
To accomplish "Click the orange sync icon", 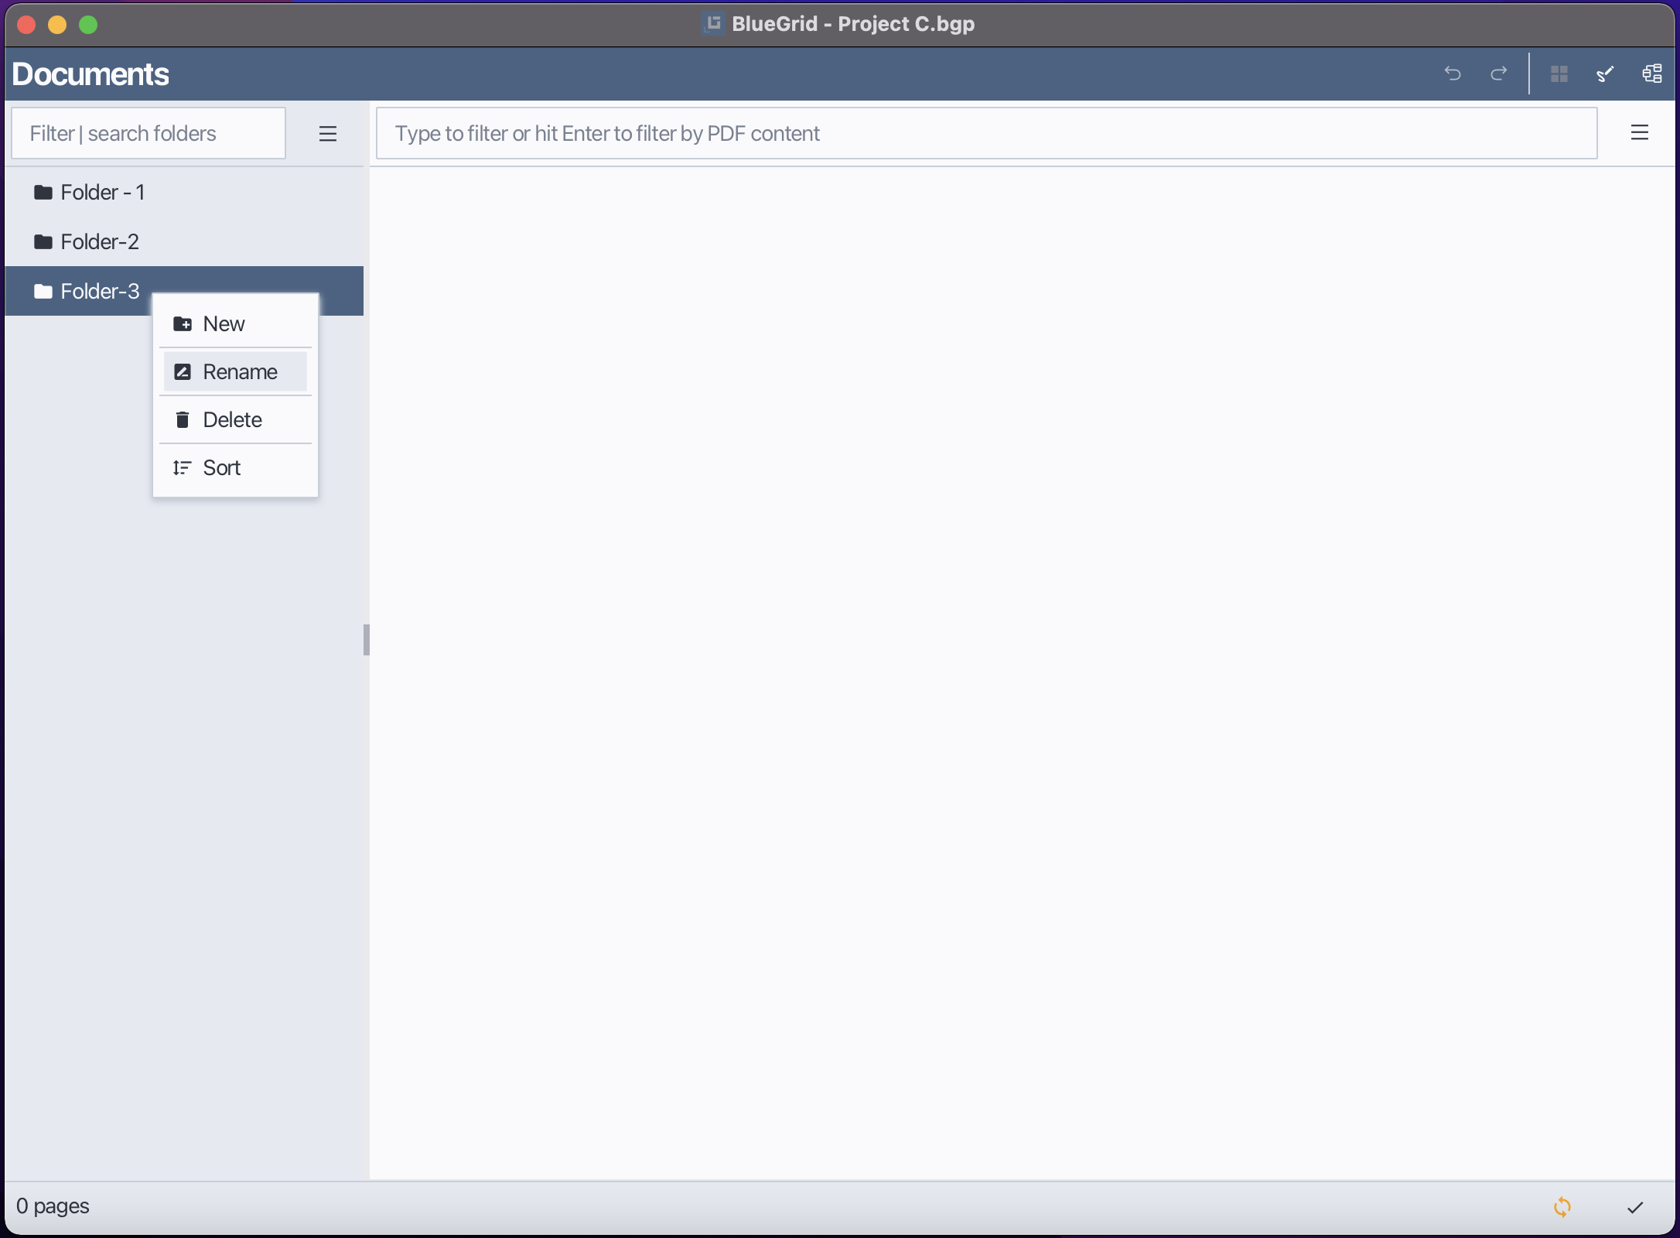I will coord(1562,1206).
